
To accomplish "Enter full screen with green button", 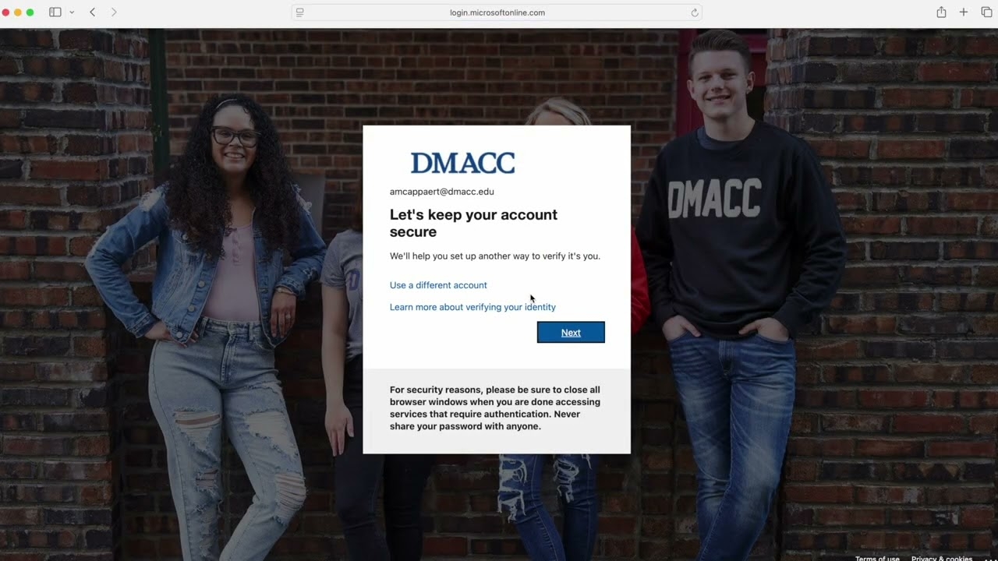I will (30, 12).
